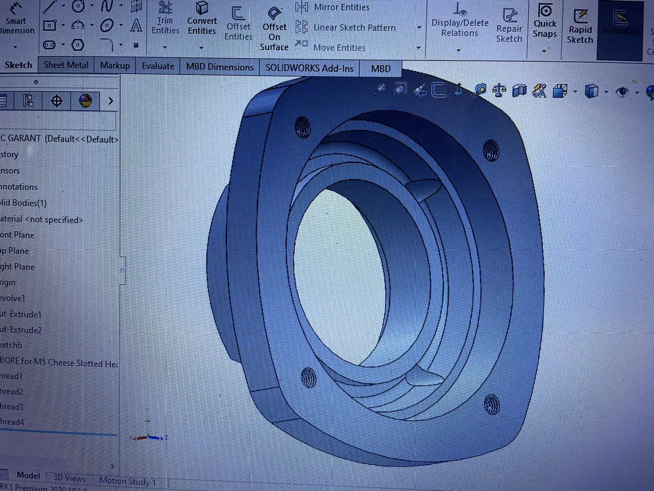Expand the Trim Entities dropdown arrow
The height and width of the screenshot is (491, 654).
click(165, 47)
